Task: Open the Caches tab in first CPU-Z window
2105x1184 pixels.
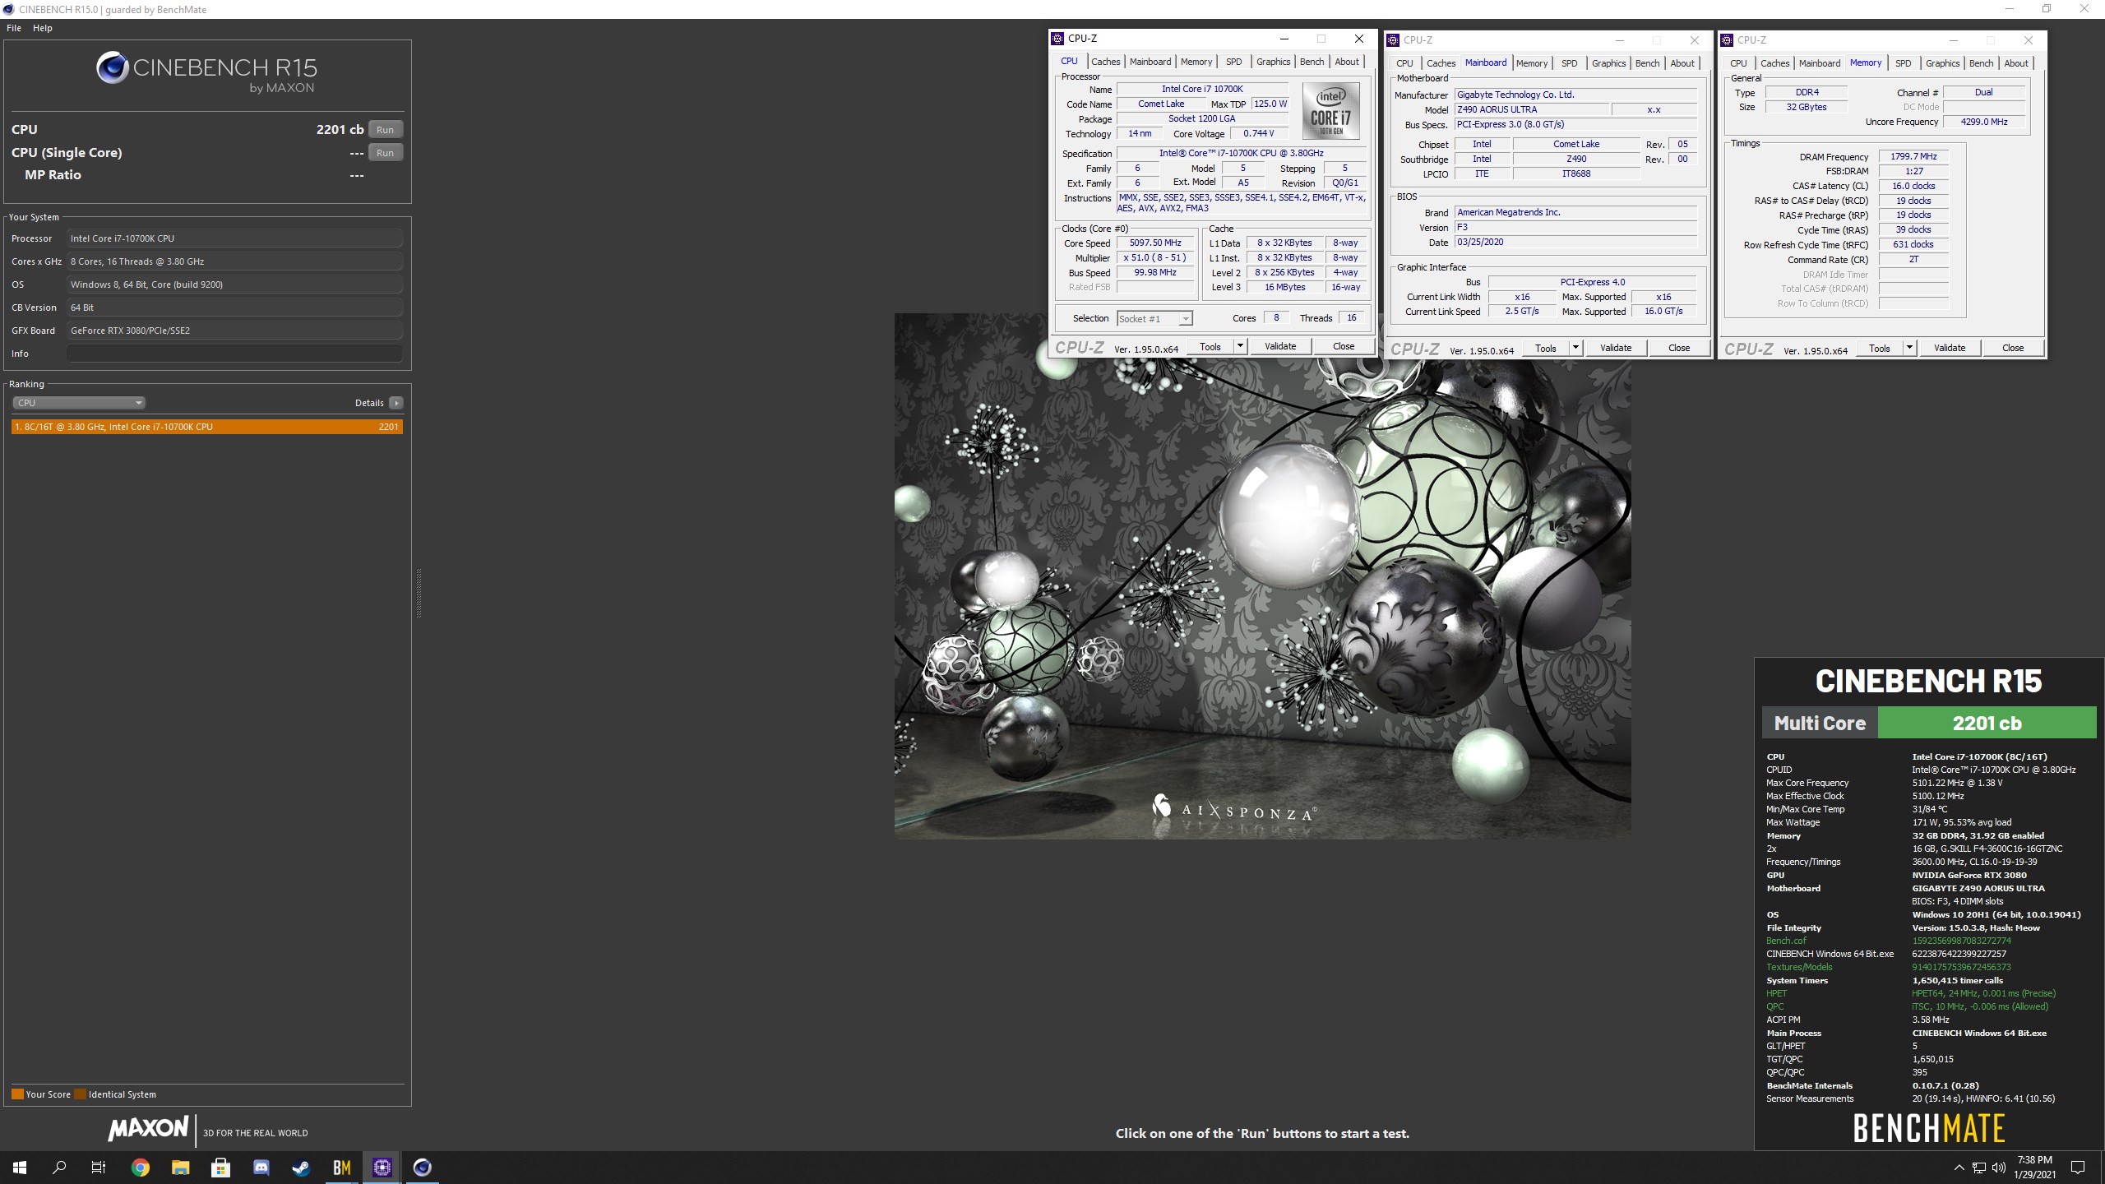Action: tap(1105, 62)
